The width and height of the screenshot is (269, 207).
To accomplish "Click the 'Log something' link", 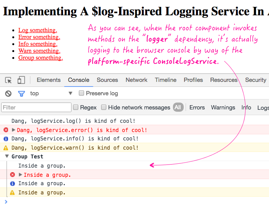I will [37, 30].
